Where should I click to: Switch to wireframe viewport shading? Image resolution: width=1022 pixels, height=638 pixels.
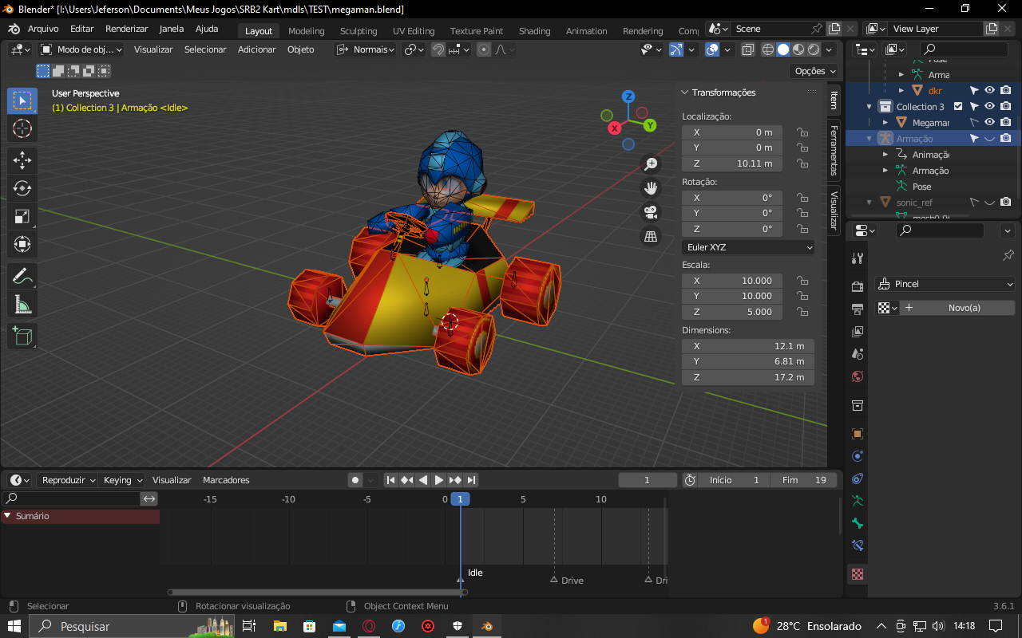pyautogui.click(x=768, y=49)
